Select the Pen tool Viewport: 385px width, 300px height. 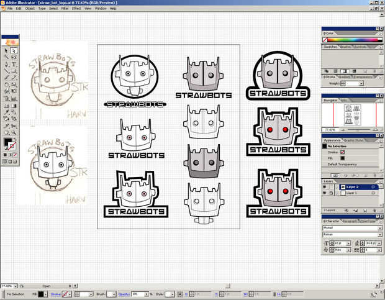tap(6, 65)
